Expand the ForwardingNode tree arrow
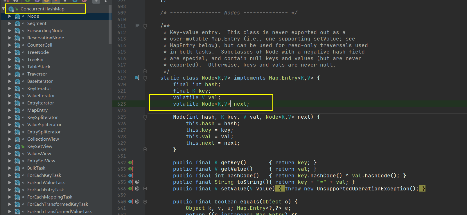The height and width of the screenshot is (215, 467). point(10,31)
